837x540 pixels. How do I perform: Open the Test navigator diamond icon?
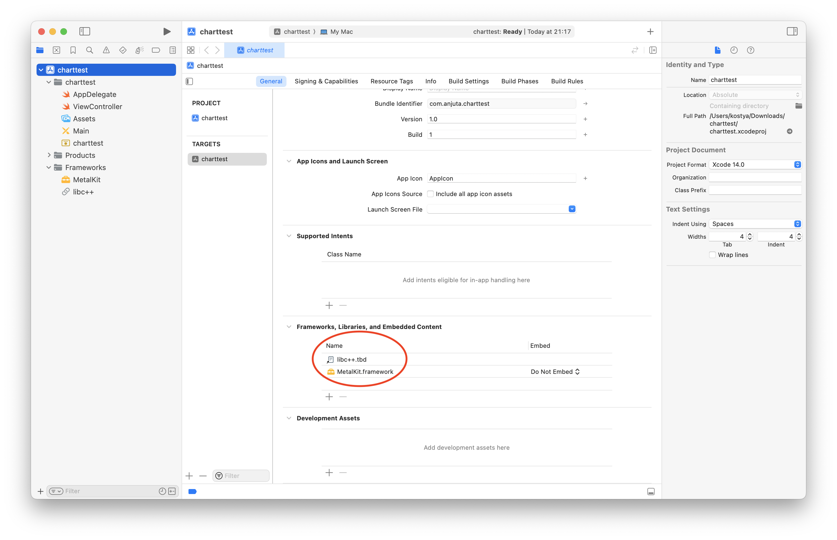coord(123,50)
